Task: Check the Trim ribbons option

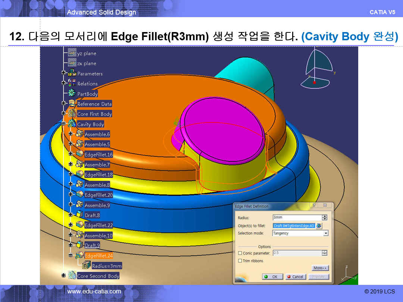Action: [x=240, y=261]
